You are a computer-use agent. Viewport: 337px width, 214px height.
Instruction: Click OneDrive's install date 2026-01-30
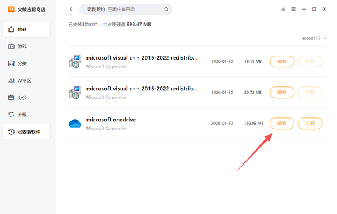pos(222,124)
